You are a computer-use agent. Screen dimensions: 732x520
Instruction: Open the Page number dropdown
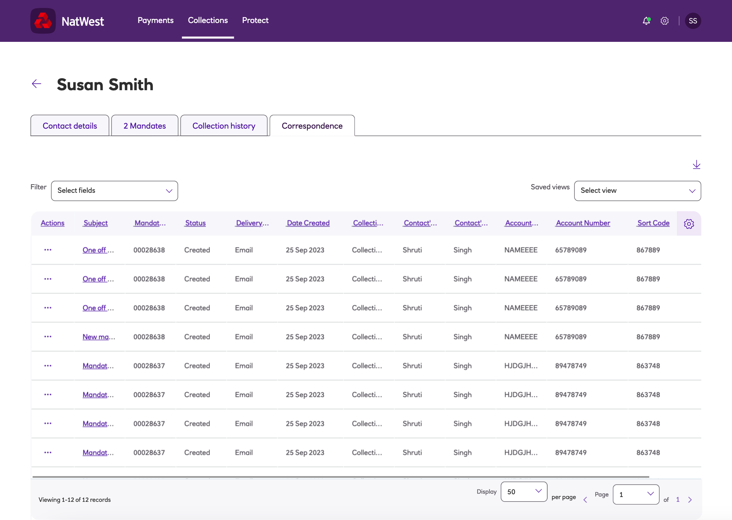point(636,494)
